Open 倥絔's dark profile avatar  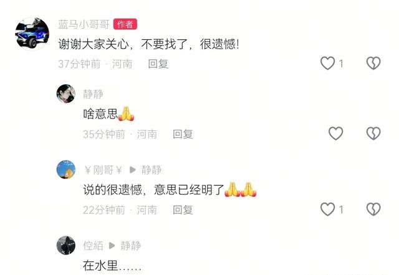66,246
